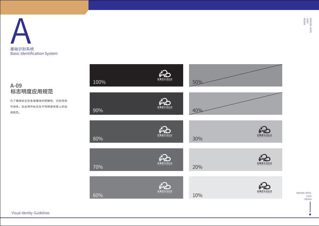The width and height of the screenshot is (319, 226).
Task: Click the '基础识别系统' heading
Action: [x=22, y=49]
